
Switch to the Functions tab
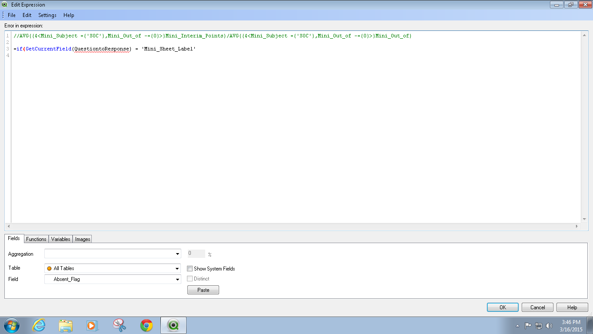tap(36, 239)
